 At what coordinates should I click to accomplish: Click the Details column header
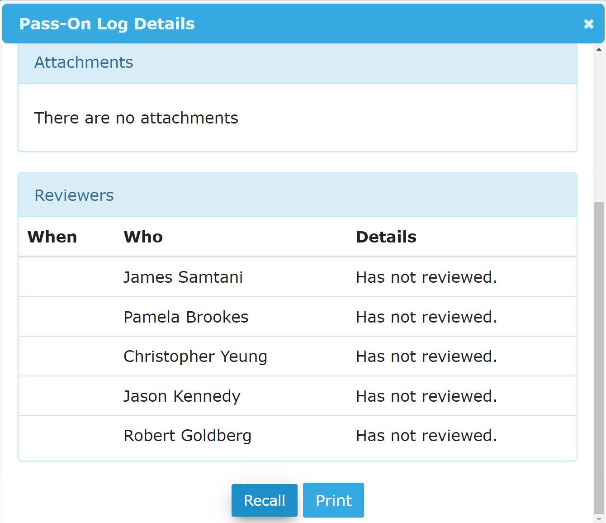point(386,237)
